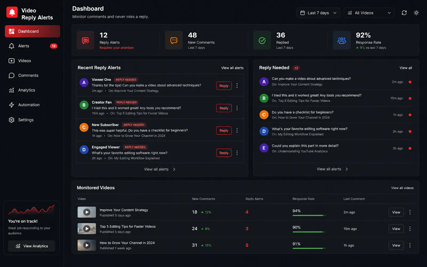Click the Automation lightning bolt icon
Viewport: 427px width, 267px height.
coord(11,105)
